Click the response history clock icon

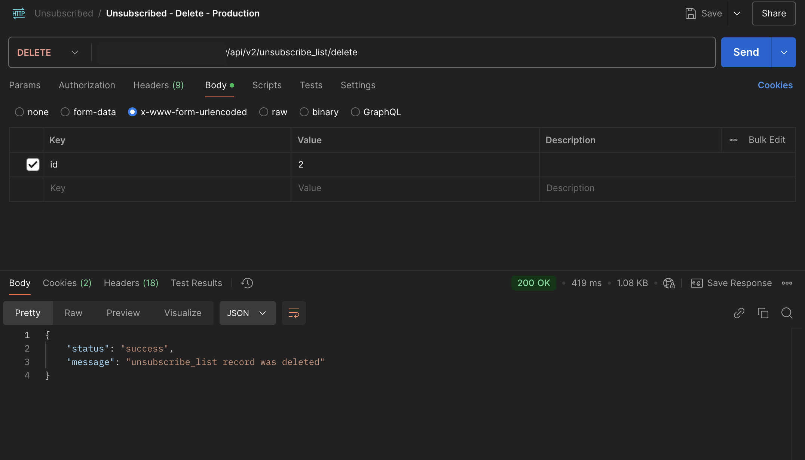[x=247, y=283]
